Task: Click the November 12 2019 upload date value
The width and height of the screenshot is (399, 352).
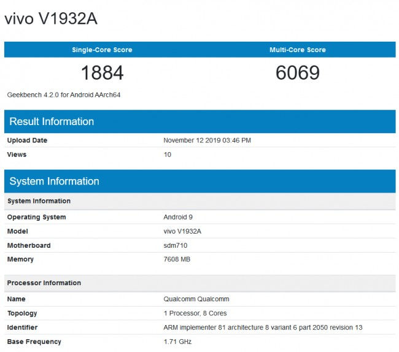Action: [207, 140]
